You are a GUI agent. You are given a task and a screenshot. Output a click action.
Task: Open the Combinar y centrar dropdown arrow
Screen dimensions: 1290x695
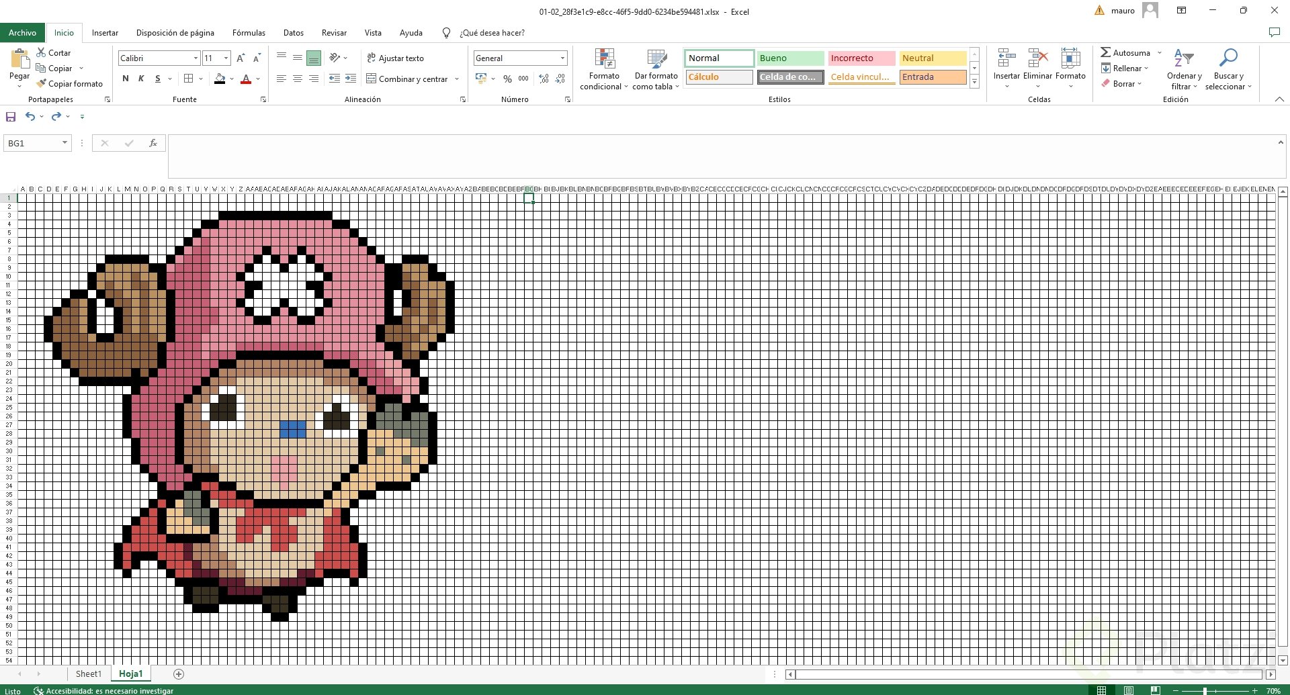457,79
